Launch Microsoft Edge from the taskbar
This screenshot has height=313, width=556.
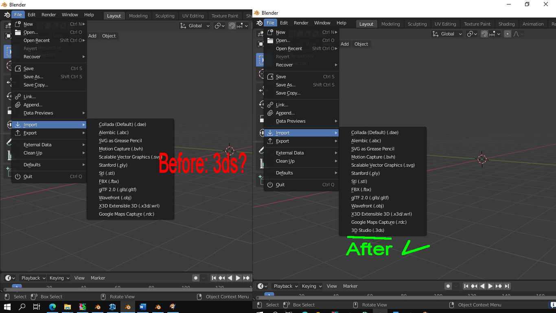tap(53, 307)
